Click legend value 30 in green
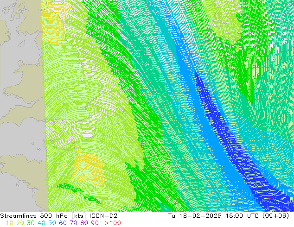 click(31, 223)
